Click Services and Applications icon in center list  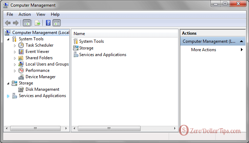(x=76, y=54)
